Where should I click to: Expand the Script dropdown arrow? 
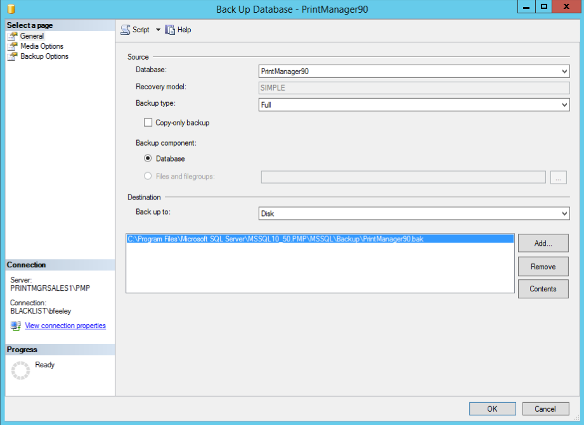click(x=158, y=30)
